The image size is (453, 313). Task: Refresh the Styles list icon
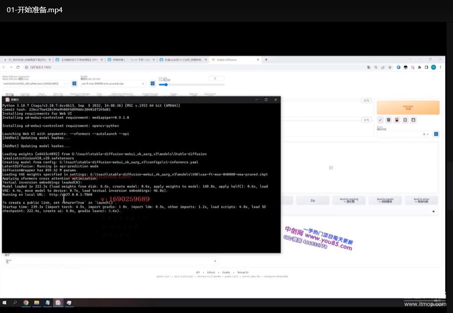pyautogui.click(x=436, y=134)
